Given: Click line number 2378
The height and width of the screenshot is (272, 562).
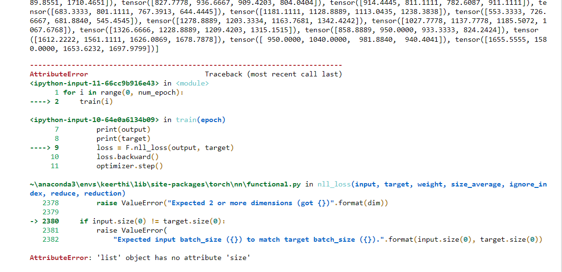Looking at the screenshot, I should pos(51,203).
